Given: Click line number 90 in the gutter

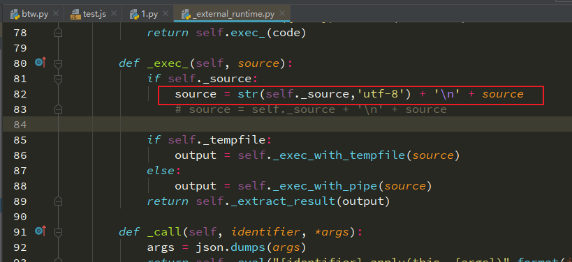Looking at the screenshot, I should [20, 216].
